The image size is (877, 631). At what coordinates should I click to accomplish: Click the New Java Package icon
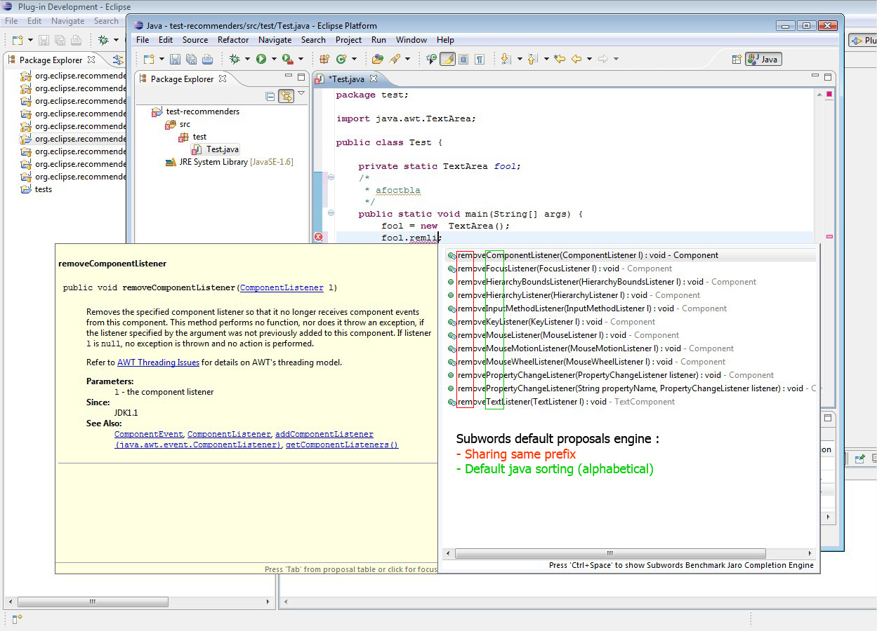[x=324, y=59]
